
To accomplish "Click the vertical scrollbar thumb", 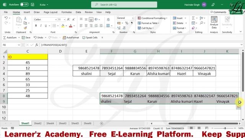I will 243,72.
